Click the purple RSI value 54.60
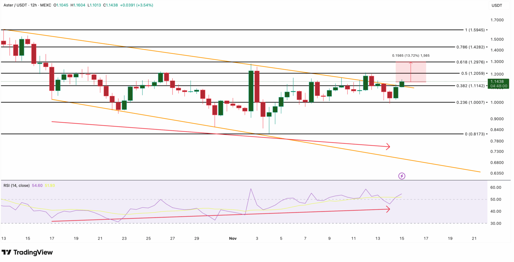The width and height of the screenshot is (514, 262). [x=37, y=185]
